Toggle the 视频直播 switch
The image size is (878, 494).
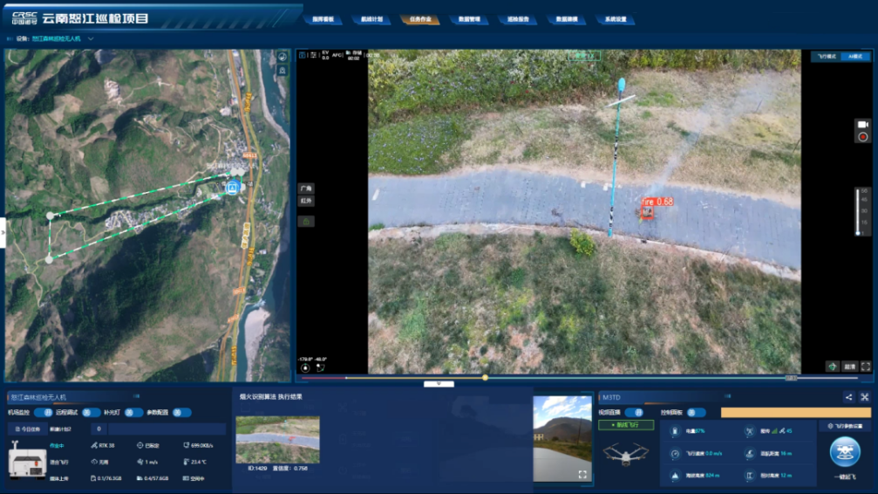point(635,413)
